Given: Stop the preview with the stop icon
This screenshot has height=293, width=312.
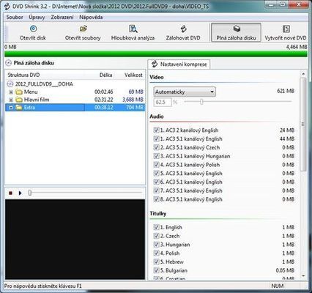Looking at the screenshot, I should tap(10, 193).
